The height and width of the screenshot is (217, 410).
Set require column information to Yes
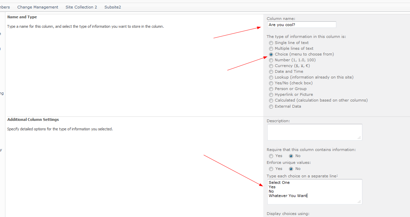pos(271,156)
